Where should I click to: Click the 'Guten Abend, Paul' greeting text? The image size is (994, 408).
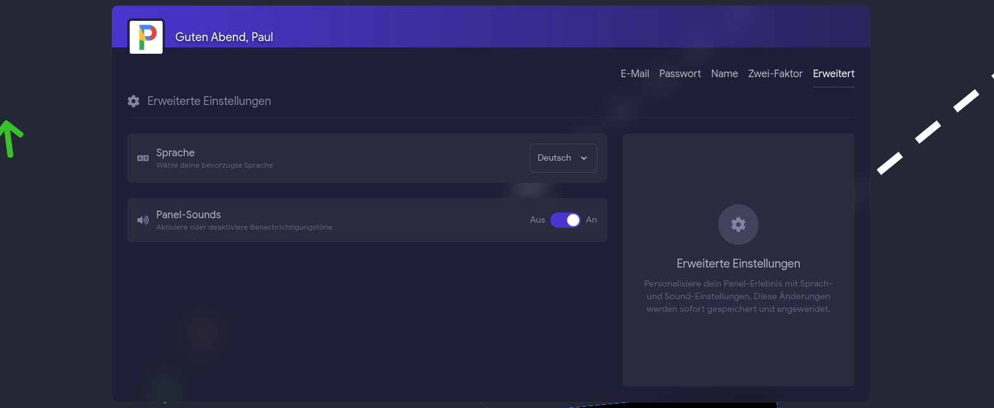[224, 37]
